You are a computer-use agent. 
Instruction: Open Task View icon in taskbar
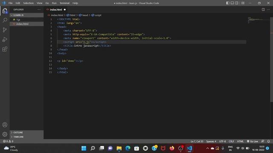click(102, 148)
